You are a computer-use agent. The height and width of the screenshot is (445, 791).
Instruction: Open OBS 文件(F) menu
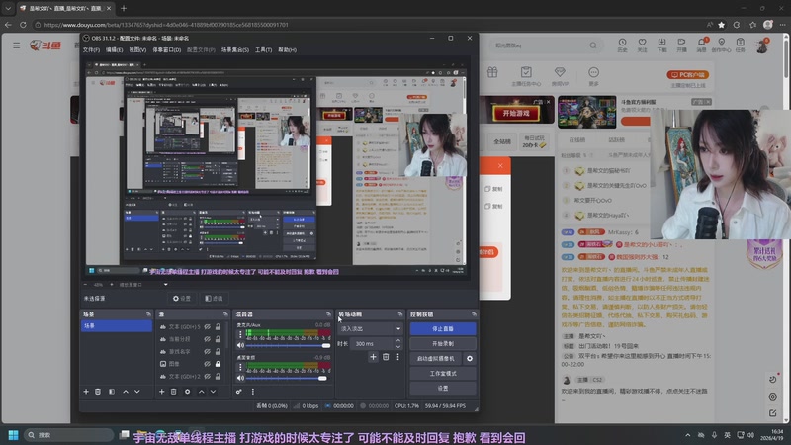tap(91, 50)
